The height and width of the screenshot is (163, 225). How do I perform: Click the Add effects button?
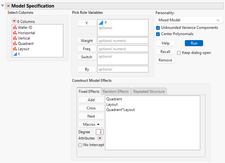click(x=91, y=100)
